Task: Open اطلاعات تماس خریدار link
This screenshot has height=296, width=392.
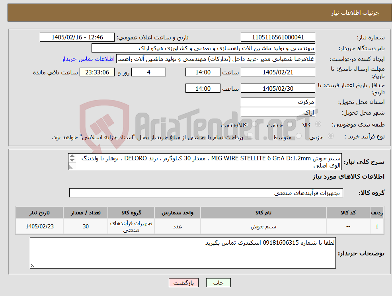Action: click(88, 59)
